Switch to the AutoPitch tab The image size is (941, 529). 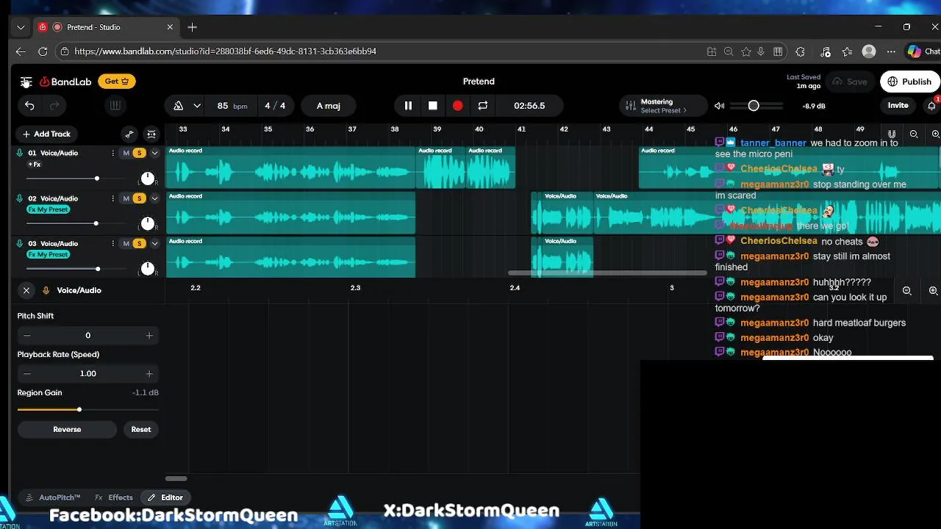(53, 497)
